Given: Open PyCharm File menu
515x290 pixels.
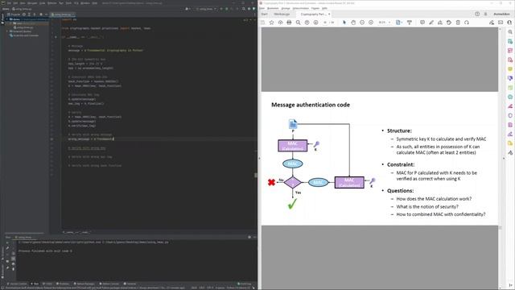Looking at the screenshot, I should 9,3.
